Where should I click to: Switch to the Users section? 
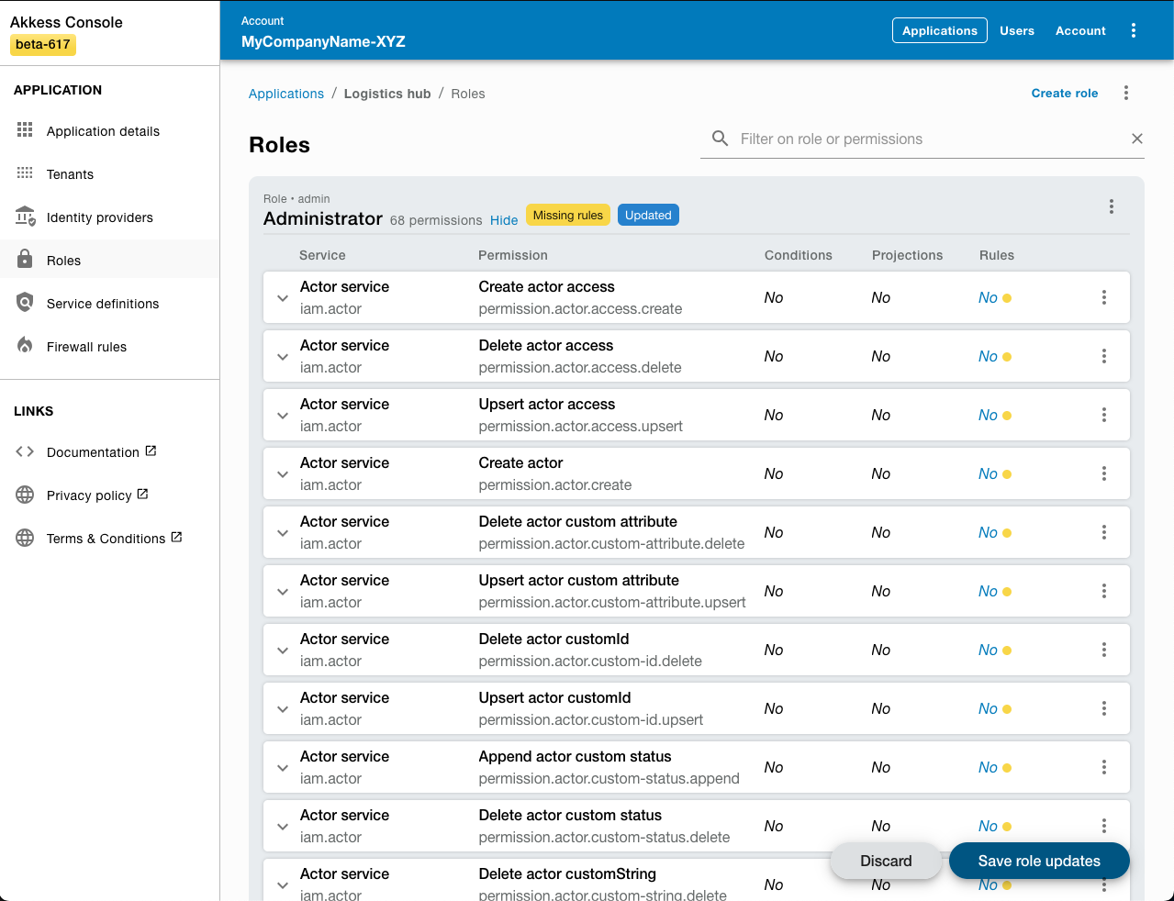tap(1016, 30)
